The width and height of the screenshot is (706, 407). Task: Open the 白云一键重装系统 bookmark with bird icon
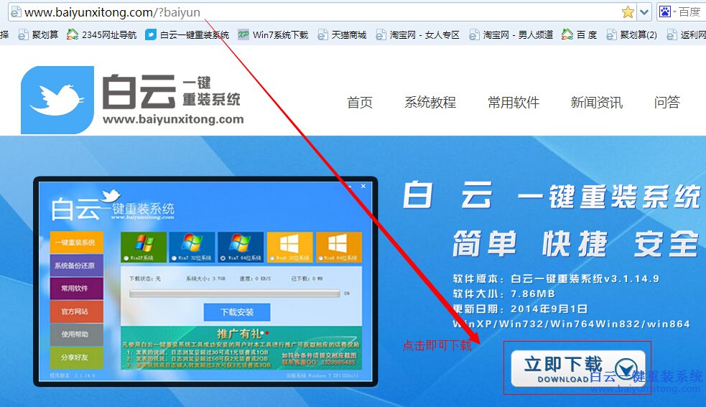(x=187, y=34)
